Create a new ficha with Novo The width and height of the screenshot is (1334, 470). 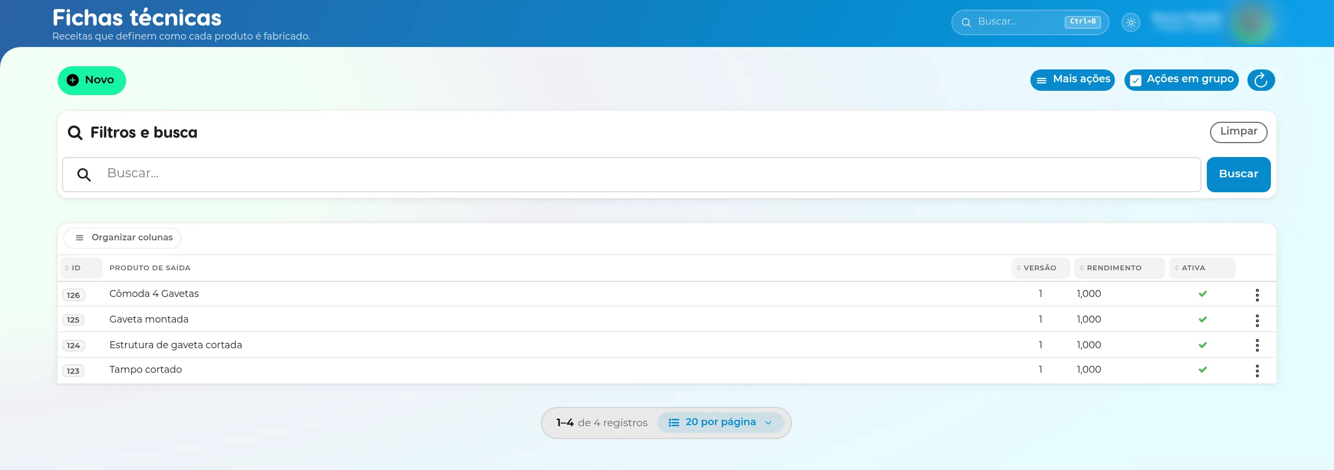(92, 81)
